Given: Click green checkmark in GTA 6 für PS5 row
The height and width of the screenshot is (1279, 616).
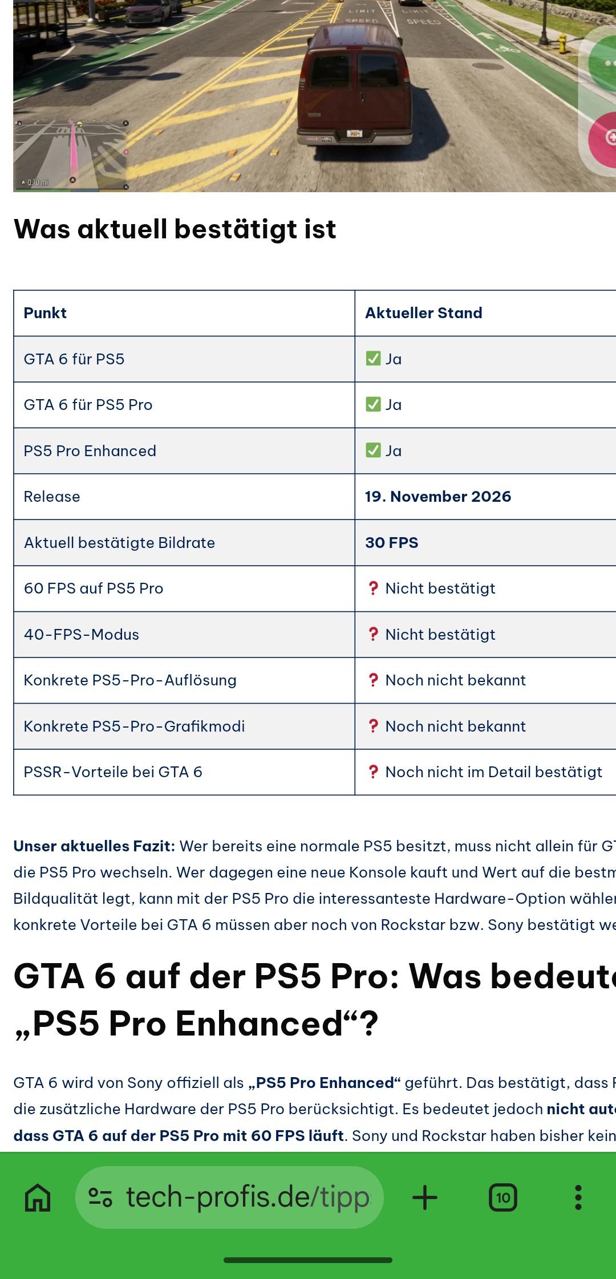Looking at the screenshot, I should coord(373,359).
